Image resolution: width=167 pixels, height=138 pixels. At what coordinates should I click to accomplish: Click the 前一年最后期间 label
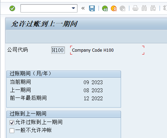28,98
